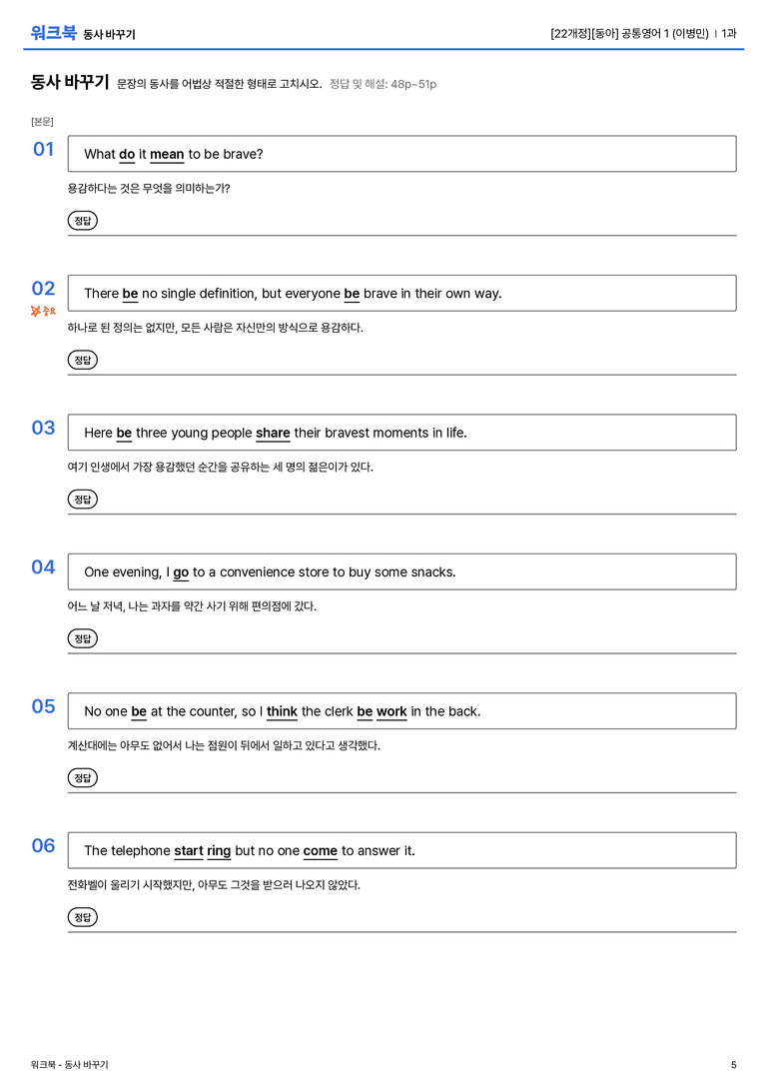Click the underlined verb 'mean' in sentence 01
Viewport: 767px width, 1086px height.
coord(167,155)
